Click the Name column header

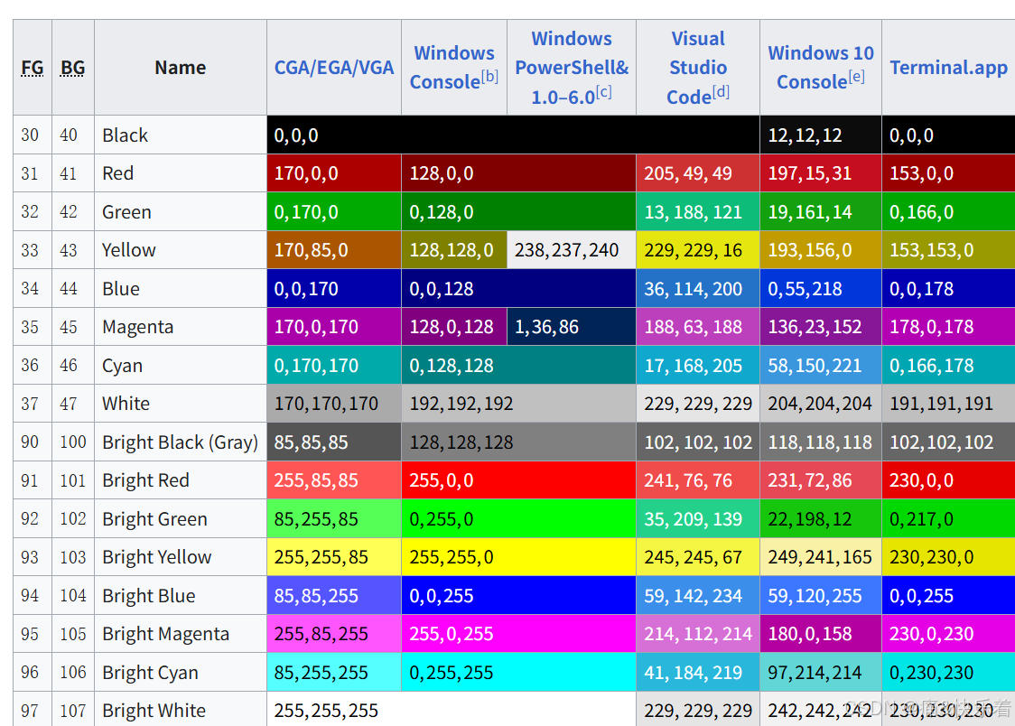point(181,68)
